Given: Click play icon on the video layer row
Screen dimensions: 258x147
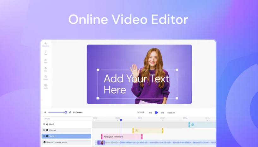Looking at the screenshot, I should point(45,142).
